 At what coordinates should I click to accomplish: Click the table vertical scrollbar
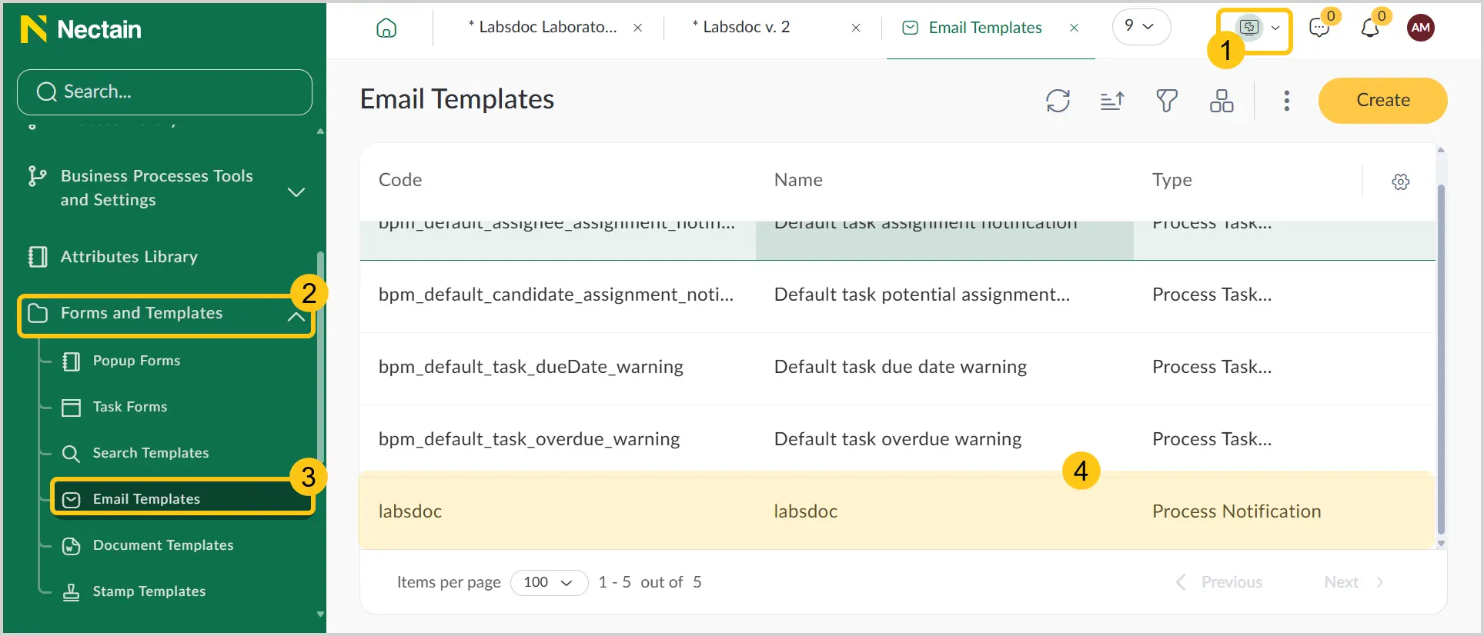pos(1441,358)
